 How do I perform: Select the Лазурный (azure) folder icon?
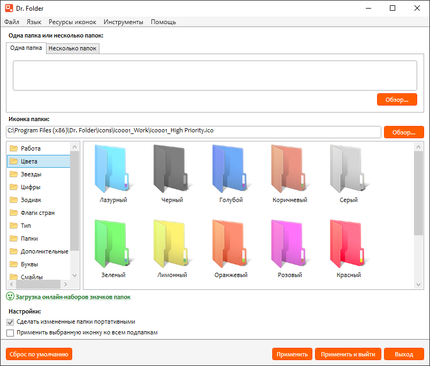pyautogui.click(x=113, y=170)
